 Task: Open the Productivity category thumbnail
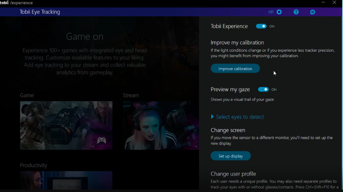pos(66,181)
